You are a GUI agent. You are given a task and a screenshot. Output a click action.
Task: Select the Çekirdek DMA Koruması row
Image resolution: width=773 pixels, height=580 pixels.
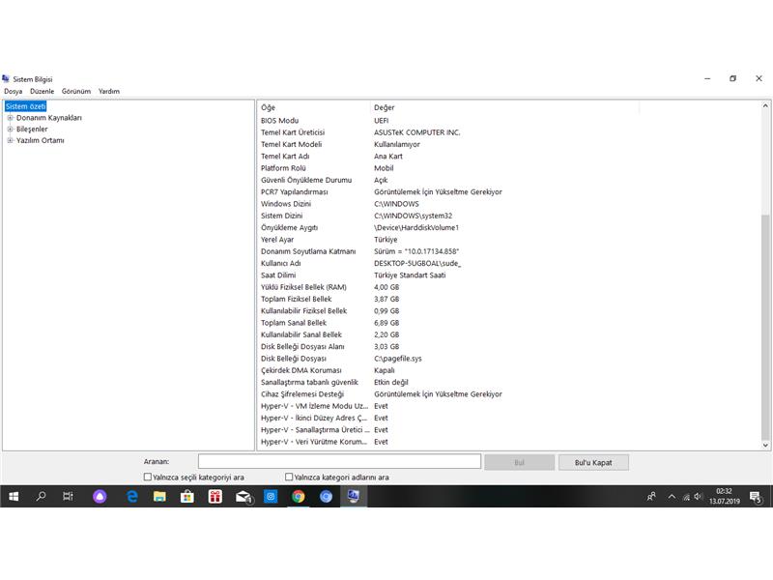tap(509, 370)
